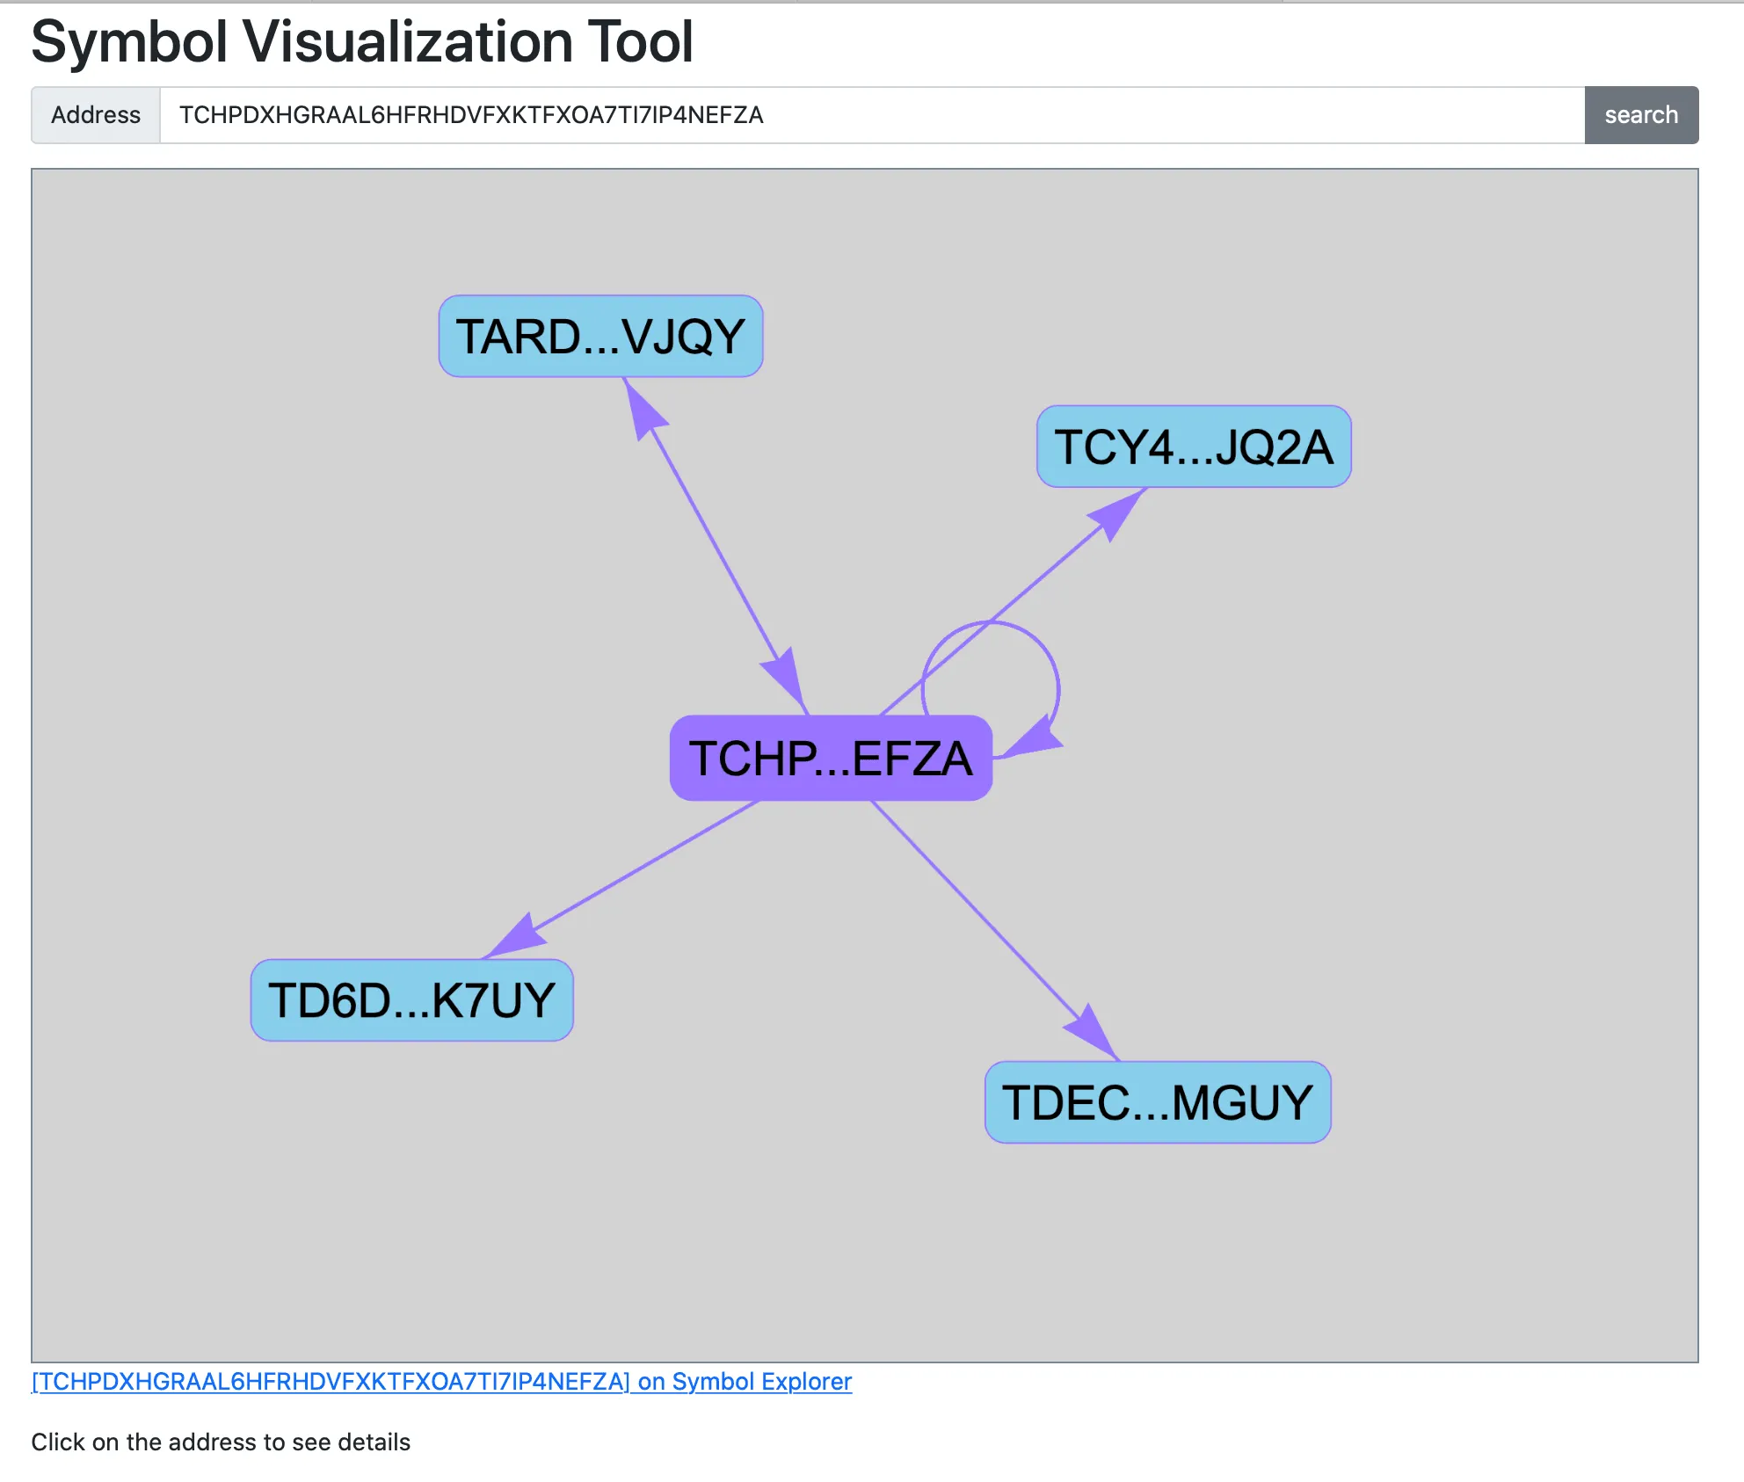Click the central TCHP...EFZA node

pyautogui.click(x=831, y=759)
